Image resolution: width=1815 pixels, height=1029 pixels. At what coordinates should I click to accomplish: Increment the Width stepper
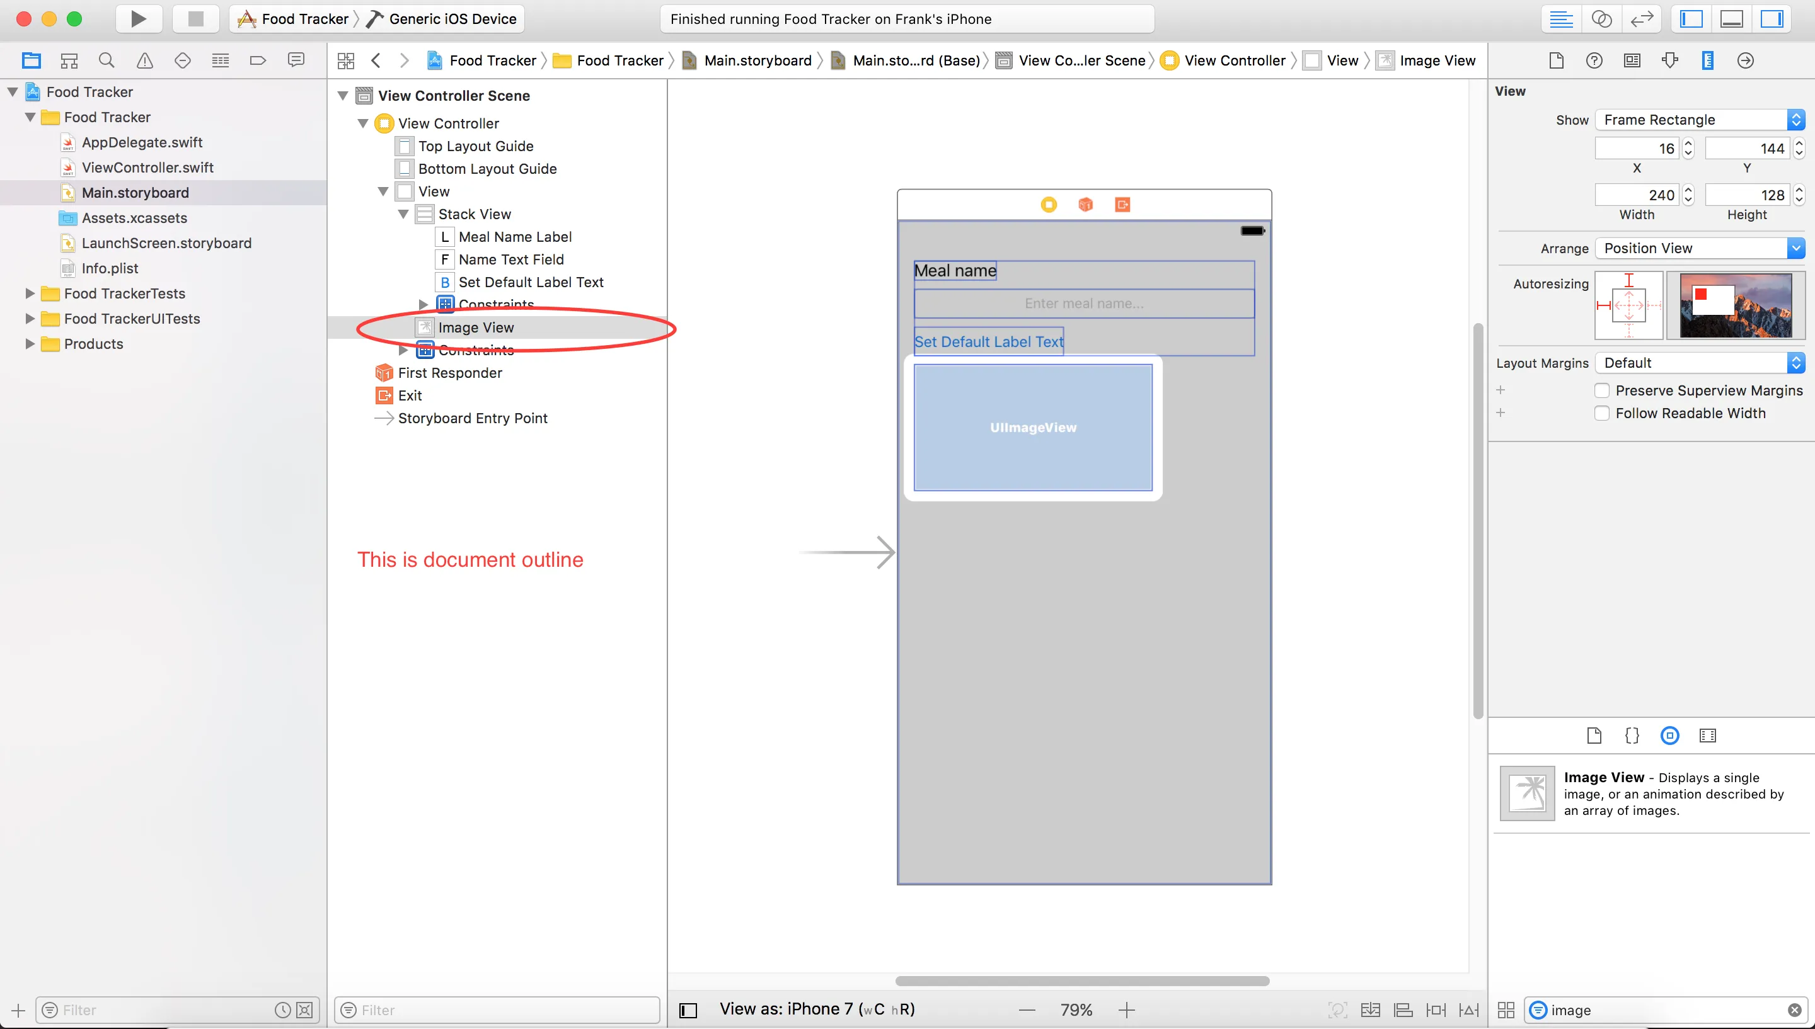[x=1688, y=190]
